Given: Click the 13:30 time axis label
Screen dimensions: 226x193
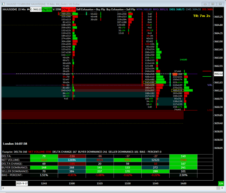Looking at the screenshot, I should click(128, 183).
